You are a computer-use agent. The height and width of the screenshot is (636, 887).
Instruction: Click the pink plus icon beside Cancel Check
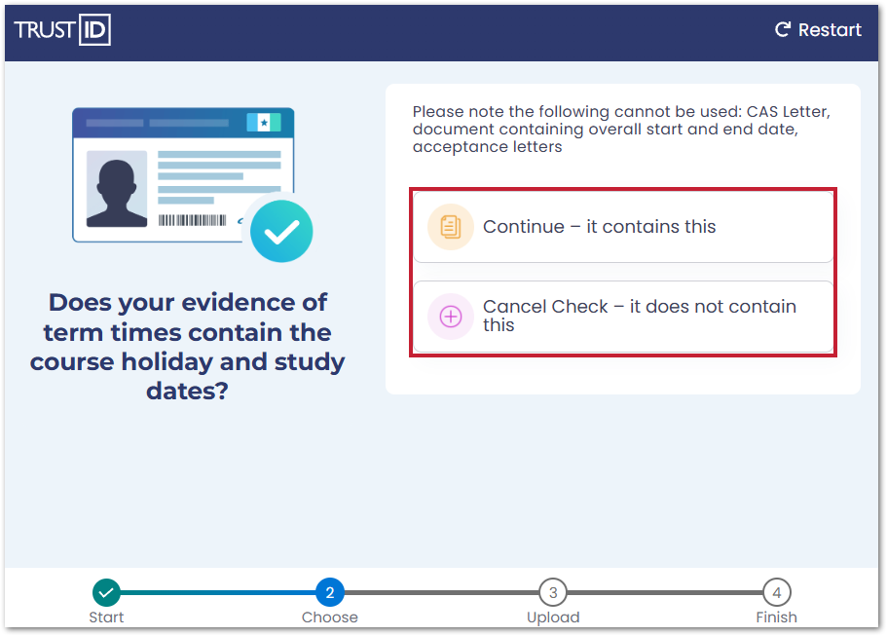tap(450, 316)
